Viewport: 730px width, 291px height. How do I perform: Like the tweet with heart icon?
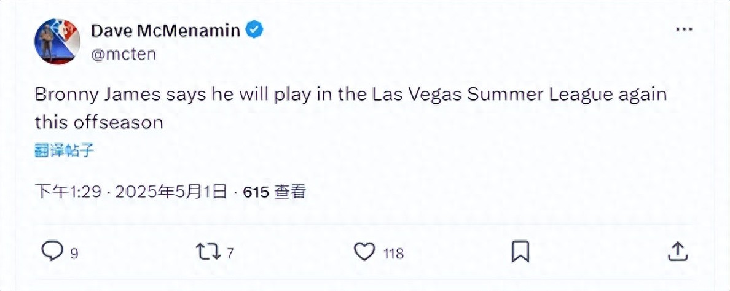pos(365,250)
